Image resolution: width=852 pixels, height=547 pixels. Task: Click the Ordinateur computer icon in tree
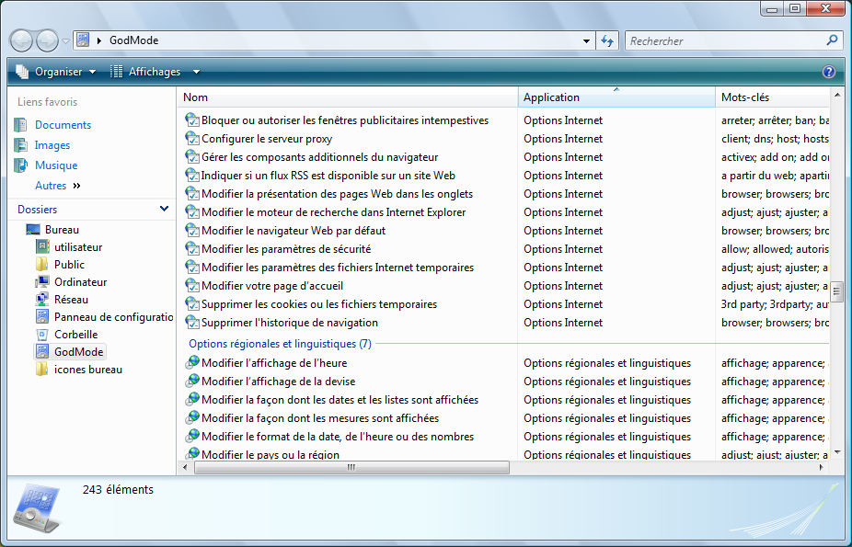pyautogui.click(x=42, y=282)
